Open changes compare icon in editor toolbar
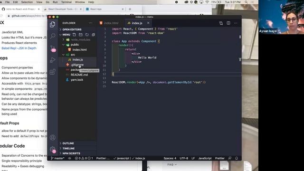The image size is (304, 171). coord(221,23)
